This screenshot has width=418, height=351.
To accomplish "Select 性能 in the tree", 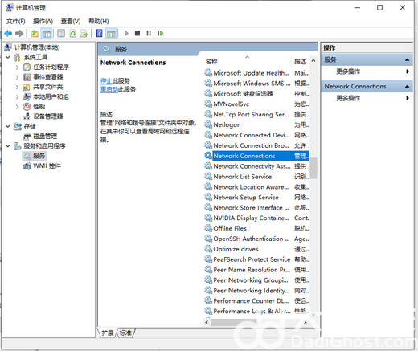I will 39,107.
